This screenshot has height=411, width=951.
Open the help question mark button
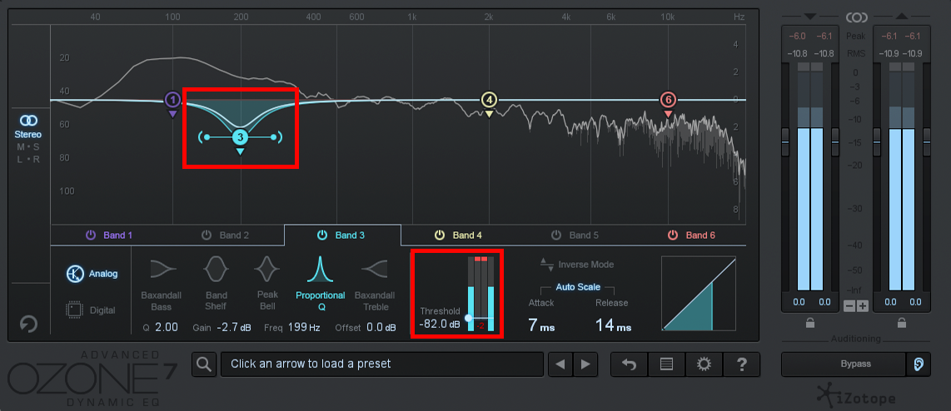point(741,364)
